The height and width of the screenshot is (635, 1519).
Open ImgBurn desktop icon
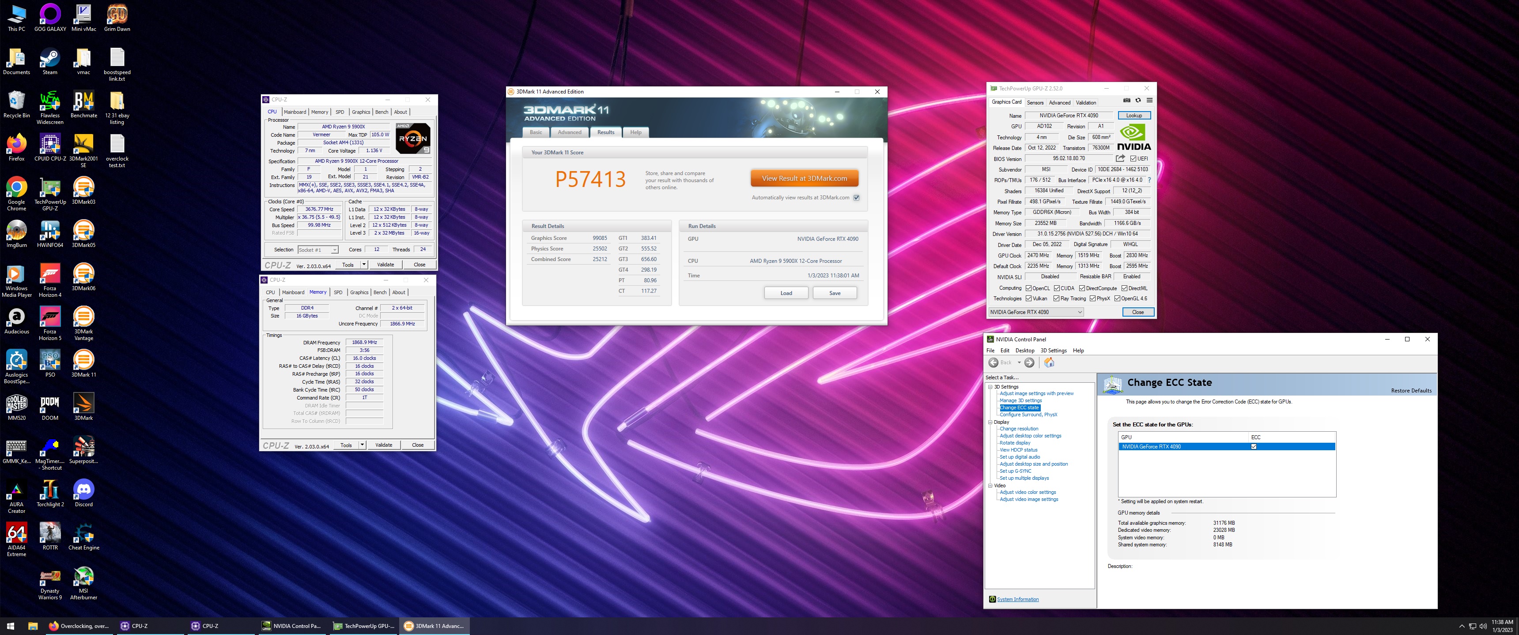coord(16,234)
